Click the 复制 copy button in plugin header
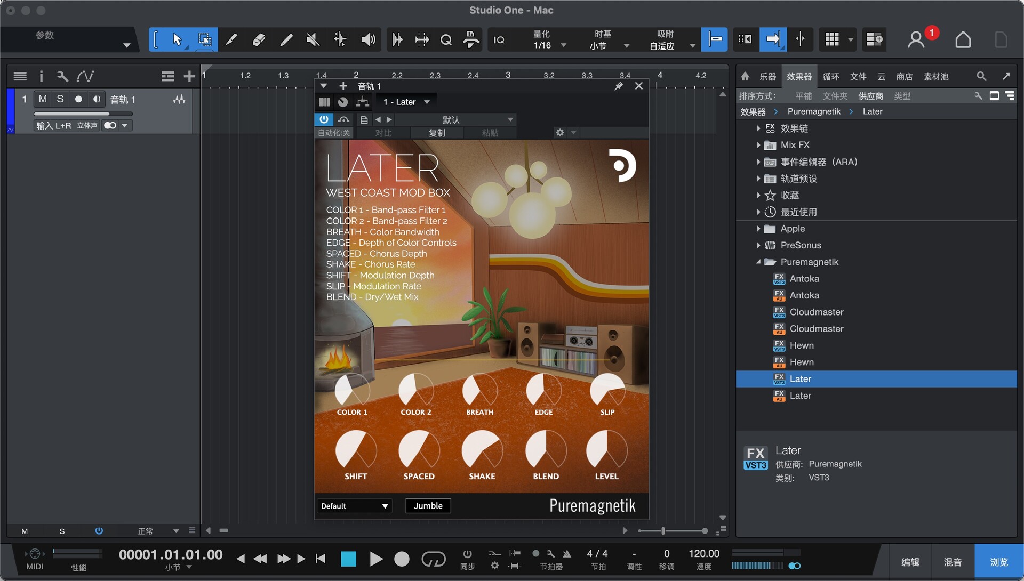The height and width of the screenshot is (581, 1024). tap(437, 133)
